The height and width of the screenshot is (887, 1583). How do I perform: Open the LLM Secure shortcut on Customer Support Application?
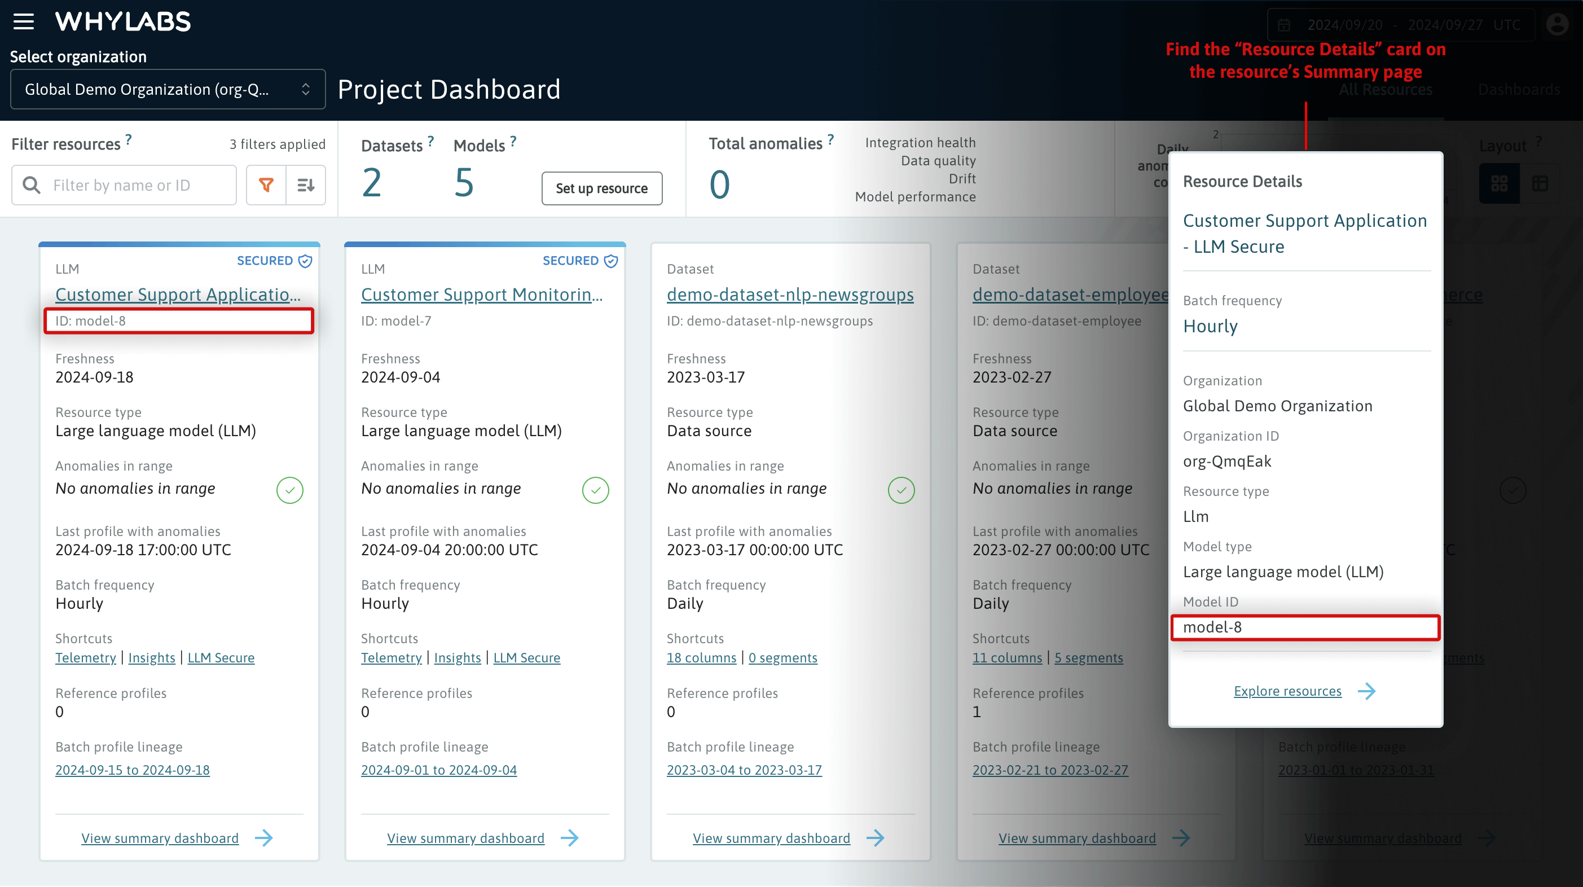point(221,658)
